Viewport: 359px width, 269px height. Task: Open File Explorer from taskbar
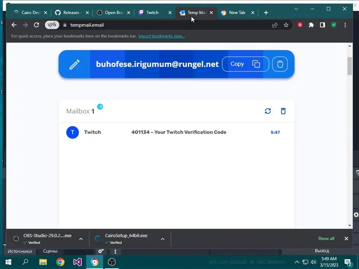click(x=43, y=262)
